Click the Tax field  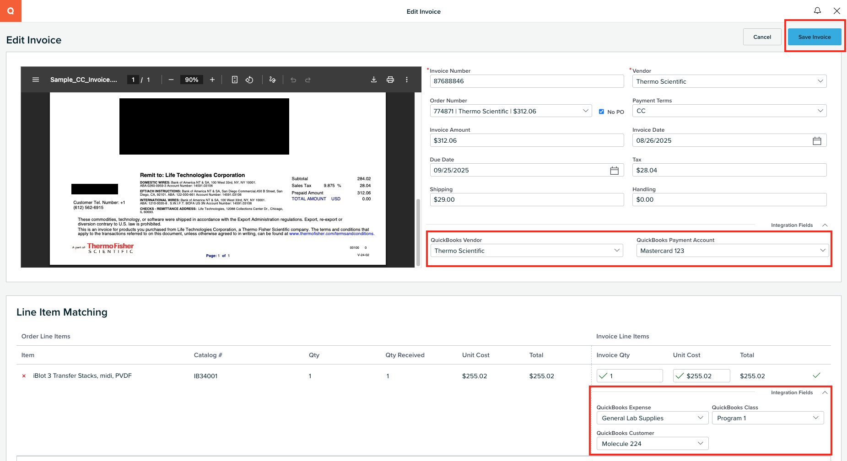(729, 170)
